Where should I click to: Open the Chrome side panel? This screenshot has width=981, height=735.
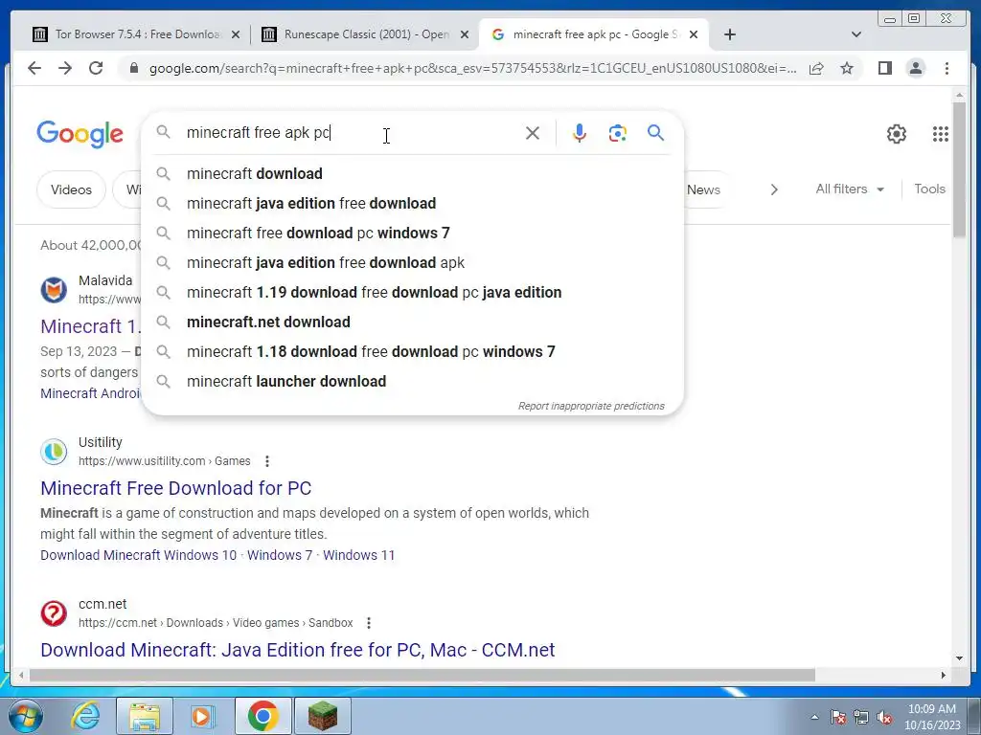click(884, 68)
